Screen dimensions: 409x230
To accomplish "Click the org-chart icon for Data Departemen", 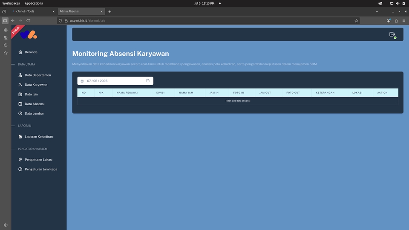I will pos(20,75).
